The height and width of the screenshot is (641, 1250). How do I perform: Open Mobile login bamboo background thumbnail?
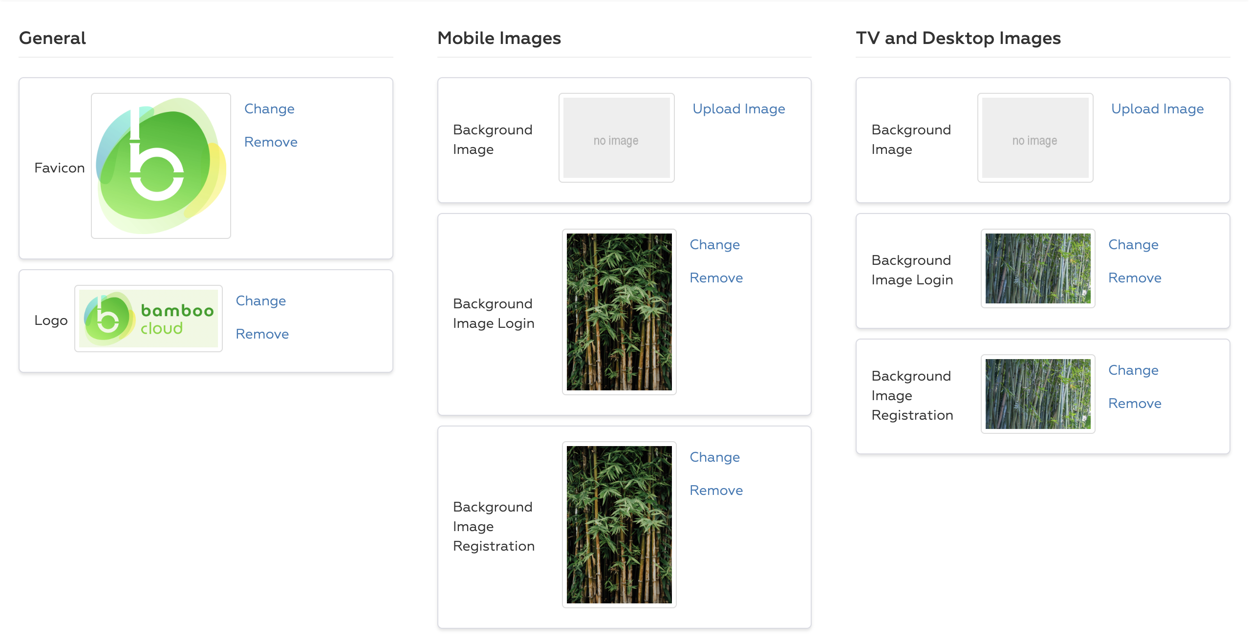[619, 312]
